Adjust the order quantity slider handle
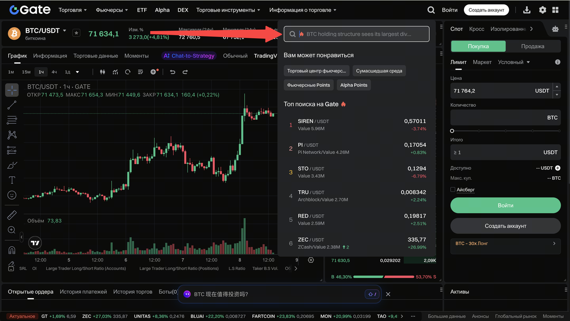570x321 pixels. click(452, 131)
